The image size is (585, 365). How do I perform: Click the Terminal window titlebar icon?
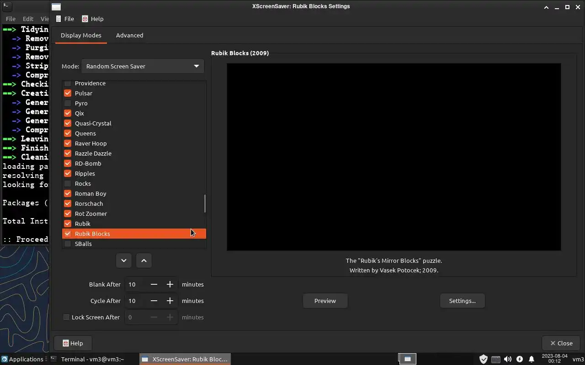pos(6,6)
